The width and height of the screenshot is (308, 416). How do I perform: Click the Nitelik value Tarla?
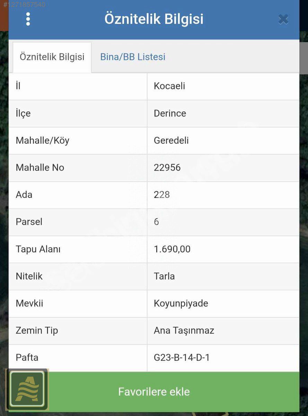[x=164, y=276]
